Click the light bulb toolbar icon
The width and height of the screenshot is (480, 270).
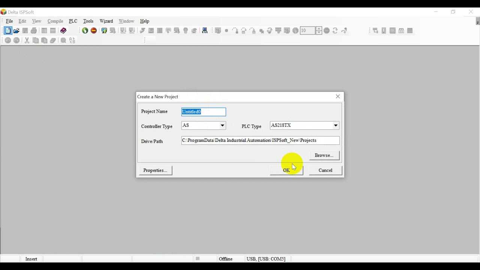[186, 31]
